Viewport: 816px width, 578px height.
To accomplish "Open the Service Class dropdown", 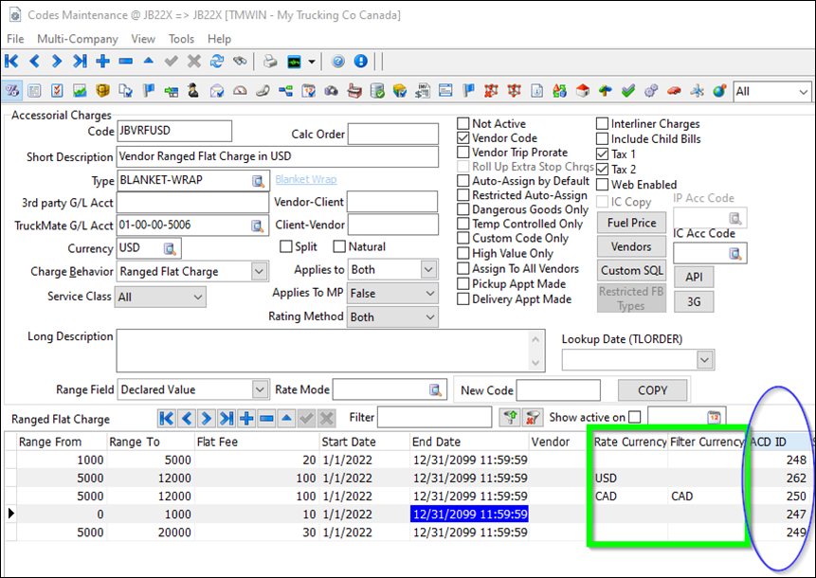I will (197, 298).
